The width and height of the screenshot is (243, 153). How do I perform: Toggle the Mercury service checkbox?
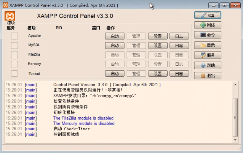[x=14, y=64]
